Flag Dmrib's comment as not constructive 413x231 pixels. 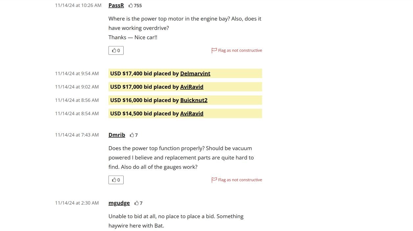tap(240, 180)
